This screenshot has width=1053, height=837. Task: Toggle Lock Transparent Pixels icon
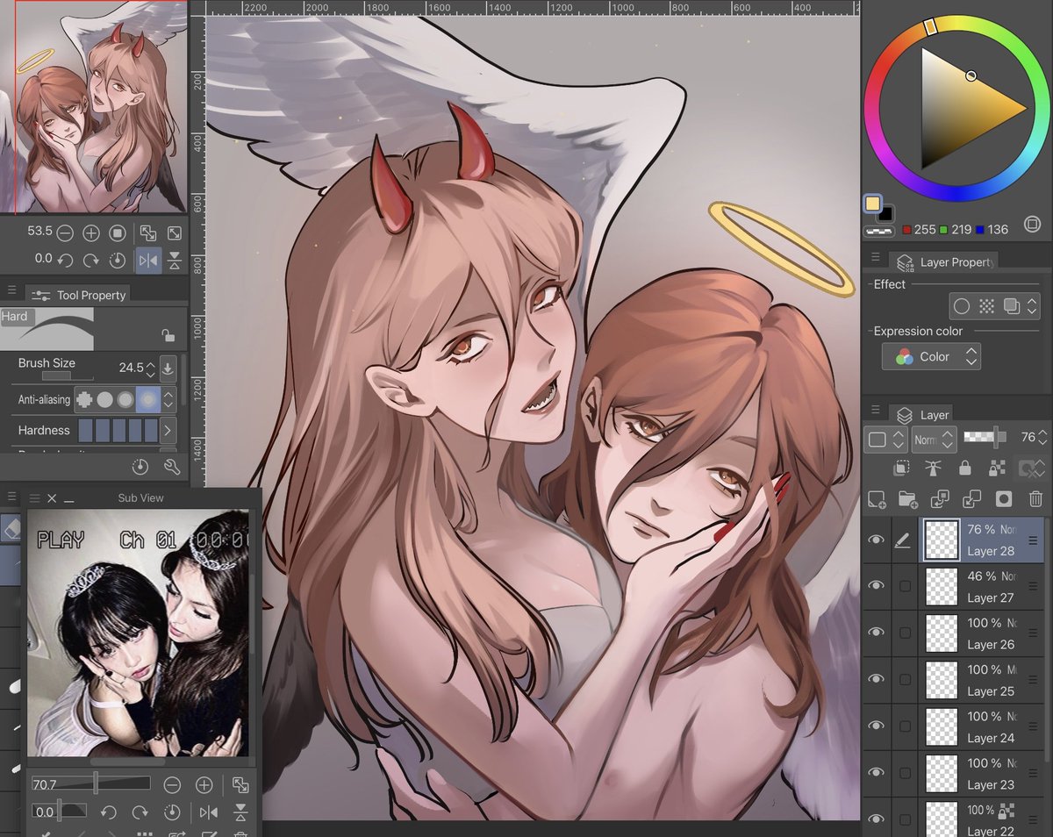pos(997,468)
